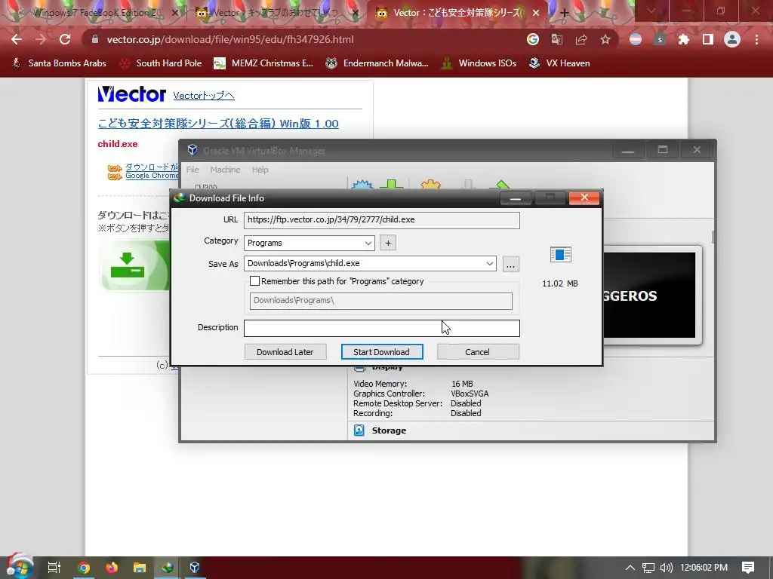This screenshot has height=579, width=773.
Task: Open the VX Heaven bookmark
Action: point(559,63)
